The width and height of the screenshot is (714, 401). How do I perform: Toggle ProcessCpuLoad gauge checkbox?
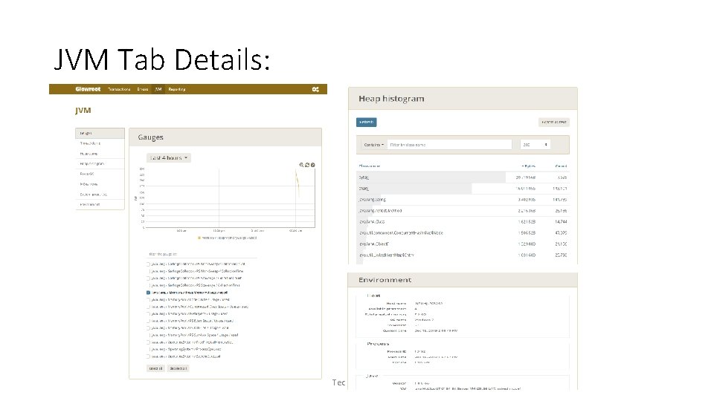click(149, 350)
